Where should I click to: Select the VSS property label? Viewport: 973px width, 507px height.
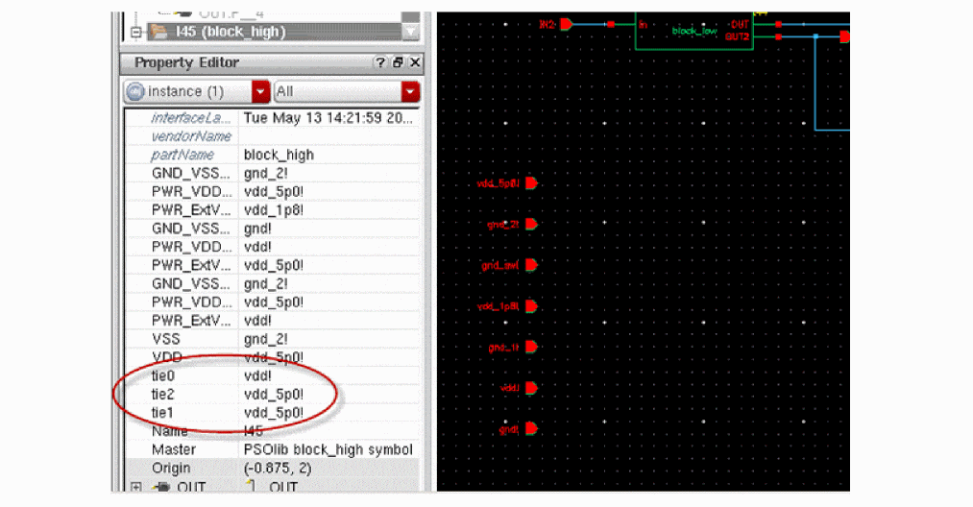(x=165, y=339)
